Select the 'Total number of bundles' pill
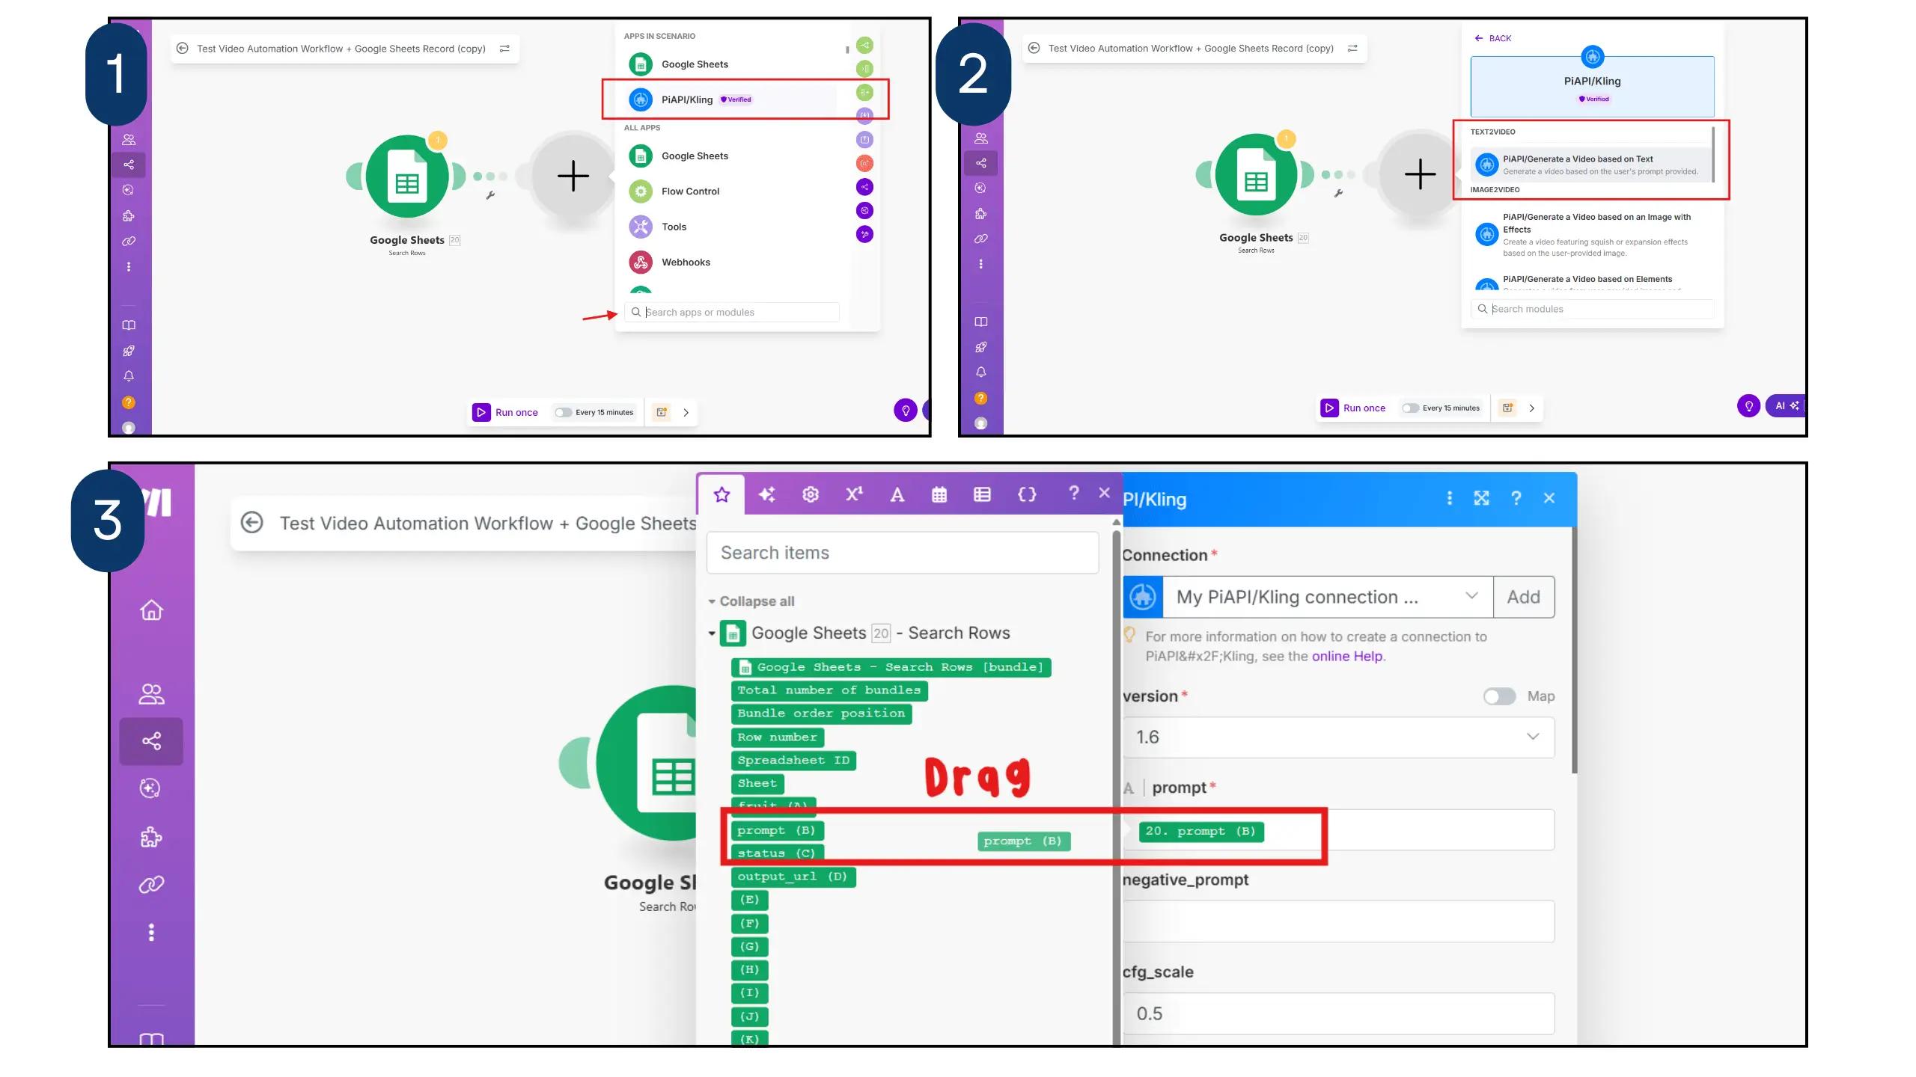1916x1077 pixels. click(829, 690)
